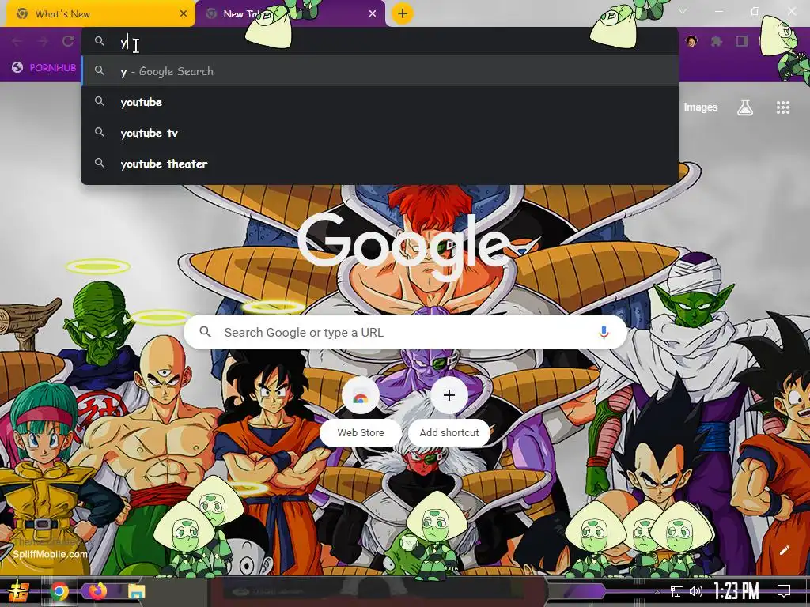Screen dimensions: 810x607
Task: Click the Chrome taskbar icon
Action: tap(59, 591)
